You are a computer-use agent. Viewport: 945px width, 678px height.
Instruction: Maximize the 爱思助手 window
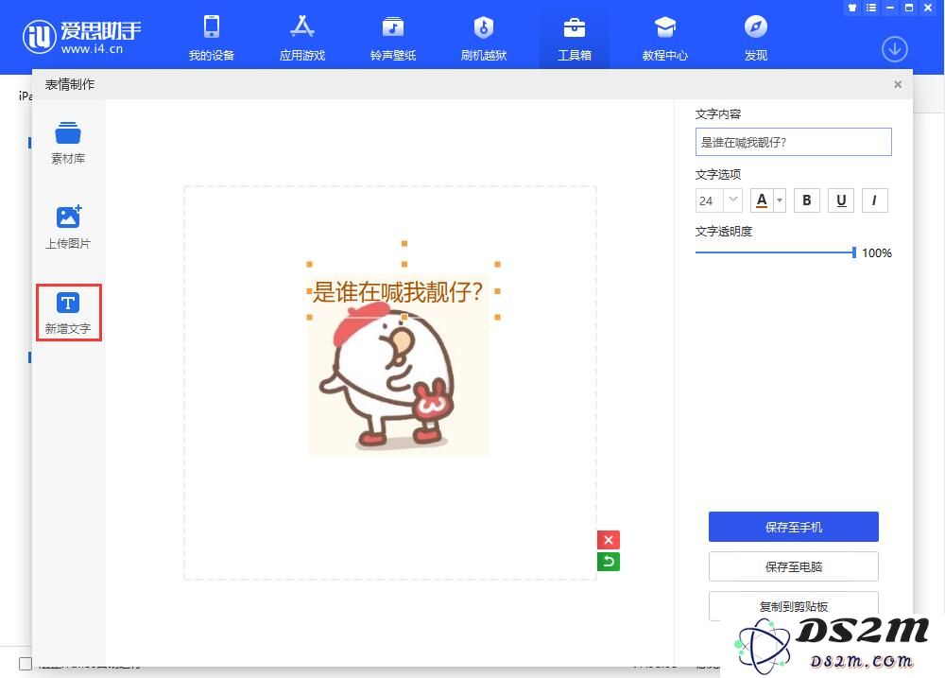[909, 8]
